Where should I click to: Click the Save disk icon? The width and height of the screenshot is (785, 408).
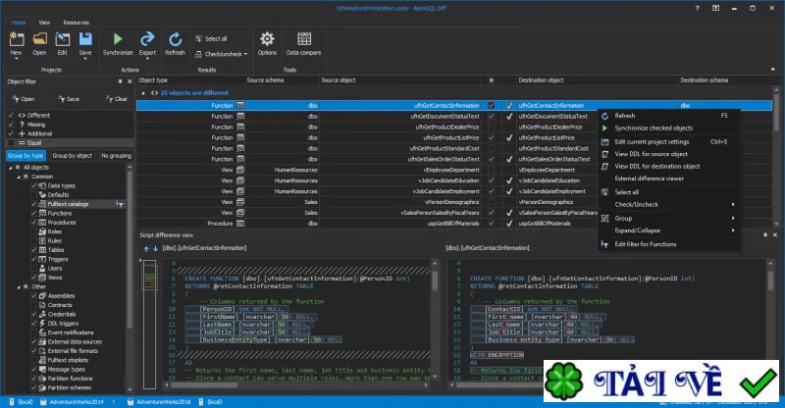(85, 39)
